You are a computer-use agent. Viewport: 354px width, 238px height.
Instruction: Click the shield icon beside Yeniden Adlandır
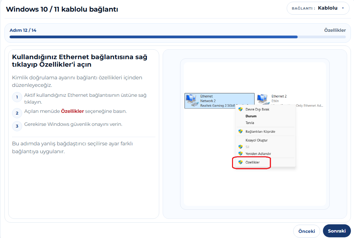(x=241, y=154)
